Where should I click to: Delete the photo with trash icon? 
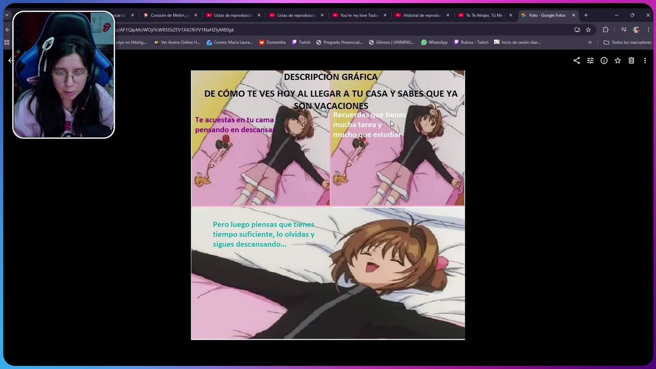click(631, 60)
